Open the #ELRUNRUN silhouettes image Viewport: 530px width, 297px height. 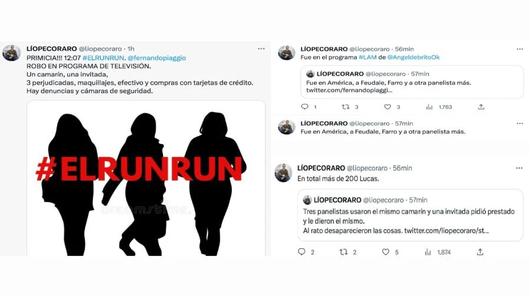point(146,178)
